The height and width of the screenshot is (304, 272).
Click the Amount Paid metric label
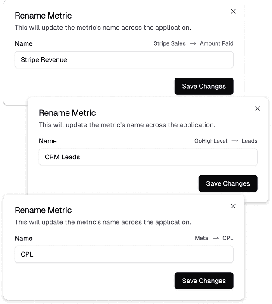coord(216,43)
